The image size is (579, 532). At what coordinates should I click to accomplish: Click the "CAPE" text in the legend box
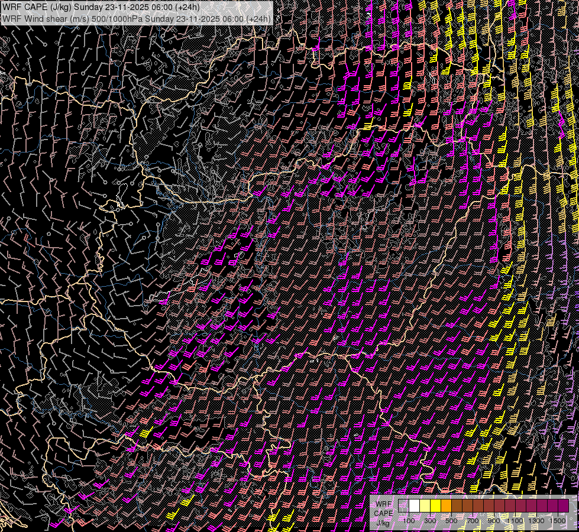383,513
